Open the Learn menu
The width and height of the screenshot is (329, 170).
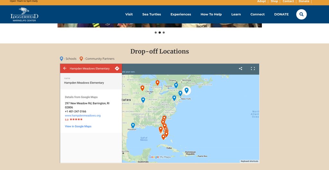[236, 14]
